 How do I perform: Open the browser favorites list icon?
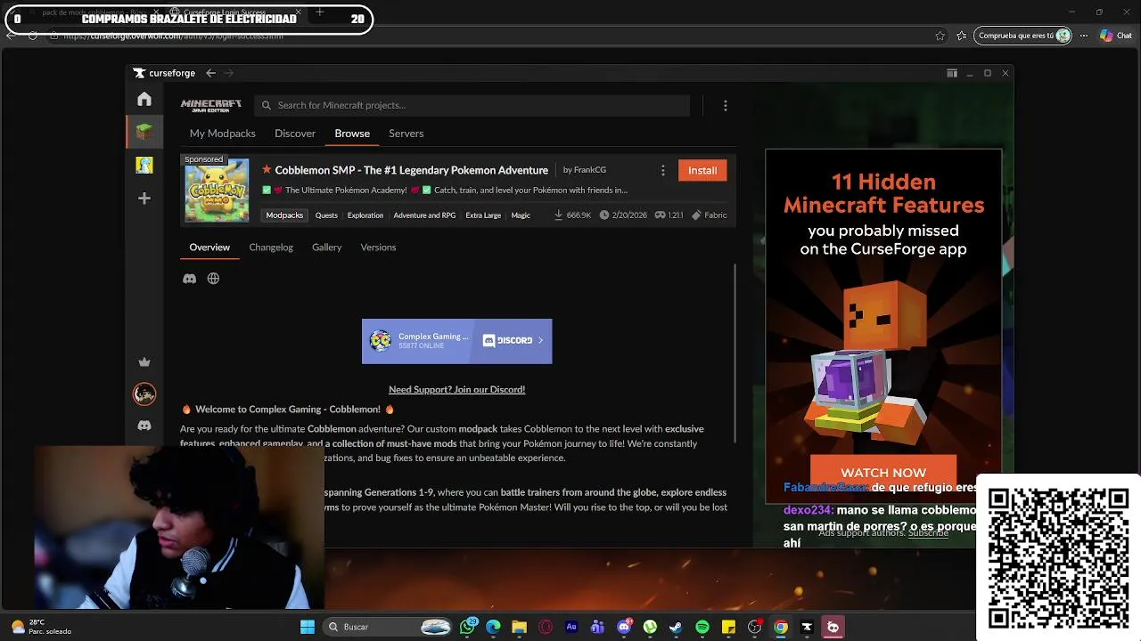click(x=961, y=36)
